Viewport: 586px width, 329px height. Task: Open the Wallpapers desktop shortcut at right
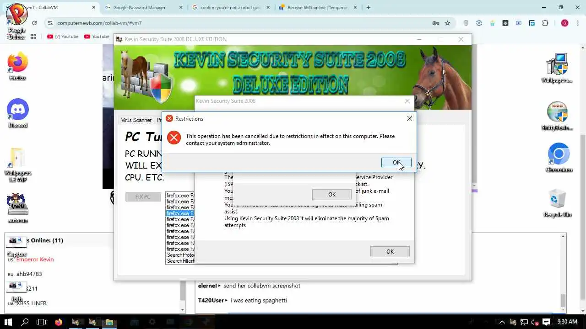coord(557,68)
